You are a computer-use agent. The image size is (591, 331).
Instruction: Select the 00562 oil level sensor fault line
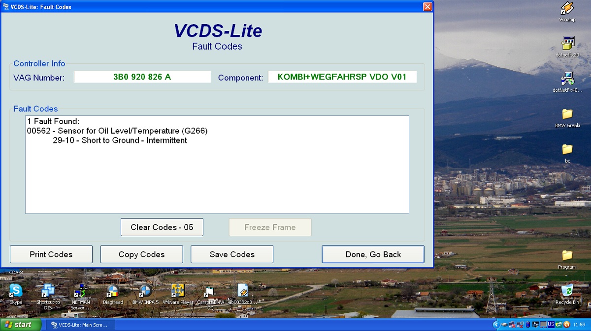click(x=117, y=131)
